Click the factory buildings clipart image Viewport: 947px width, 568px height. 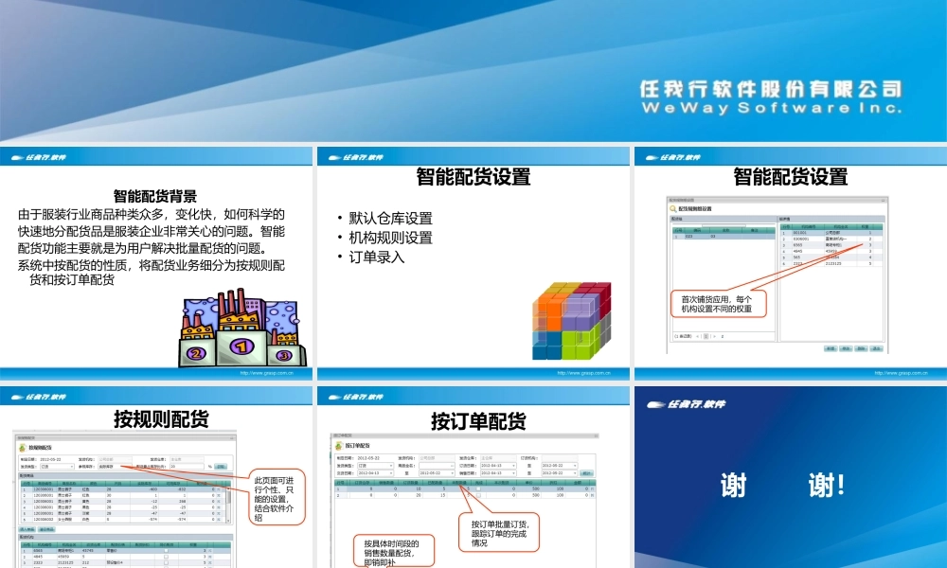pos(241,329)
